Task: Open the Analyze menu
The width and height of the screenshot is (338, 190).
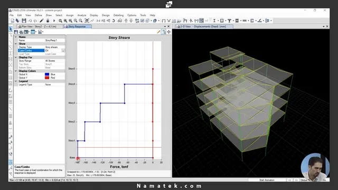Action: [x=82, y=15]
